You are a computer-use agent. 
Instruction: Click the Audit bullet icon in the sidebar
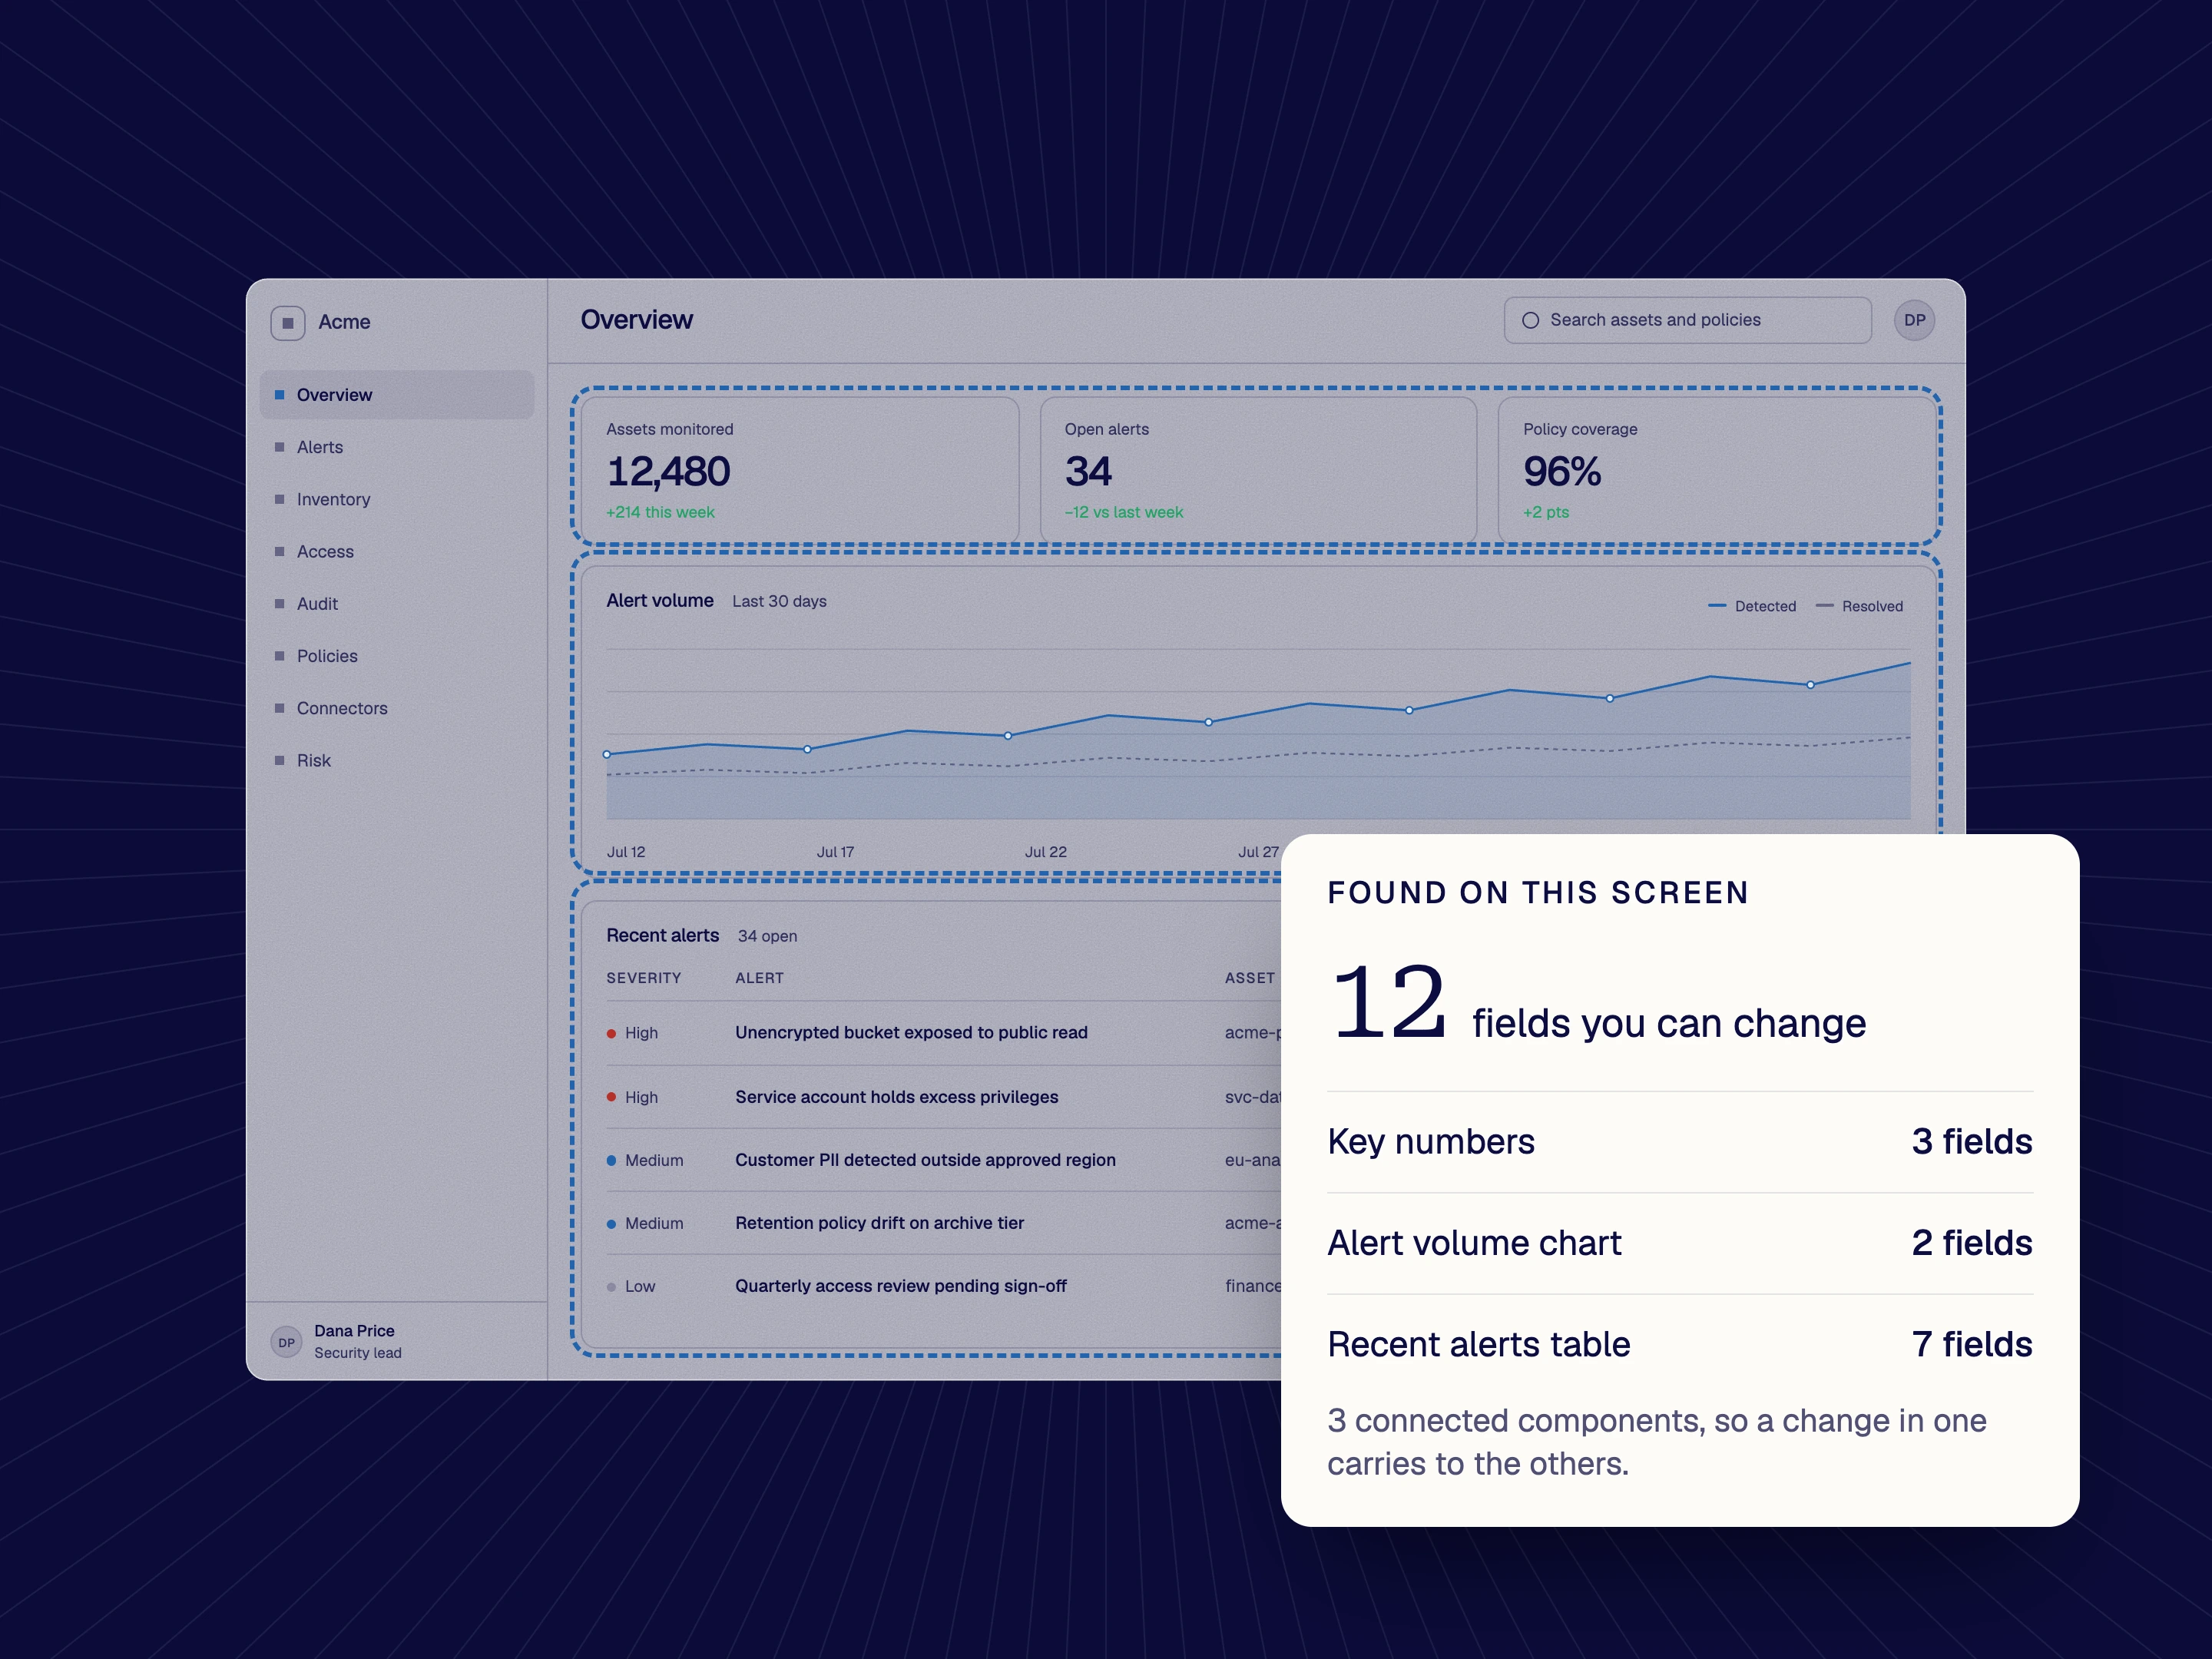[279, 603]
